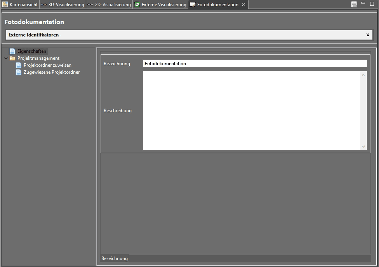Click the Eigenschaften page icon
Screen dimensions: 379x267
pos(12,51)
